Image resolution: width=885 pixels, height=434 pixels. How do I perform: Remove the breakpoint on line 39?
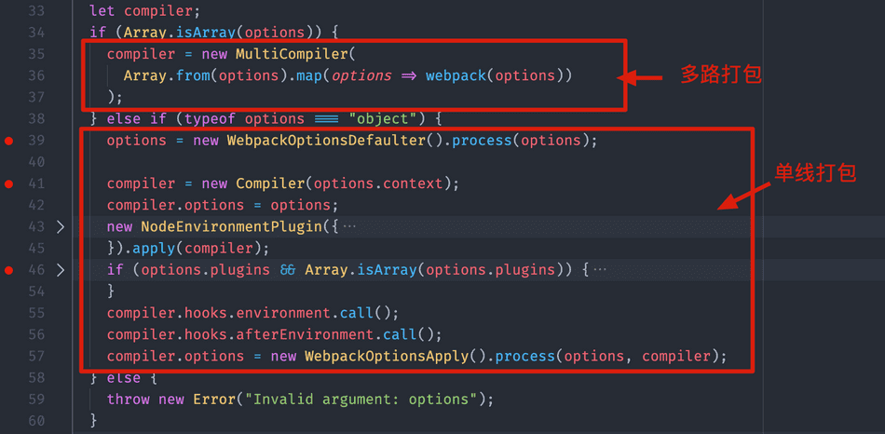tap(9, 141)
